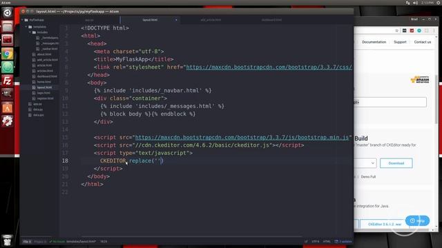
Task: Open Documentation in the CKEditor site
Action: point(374,42)
